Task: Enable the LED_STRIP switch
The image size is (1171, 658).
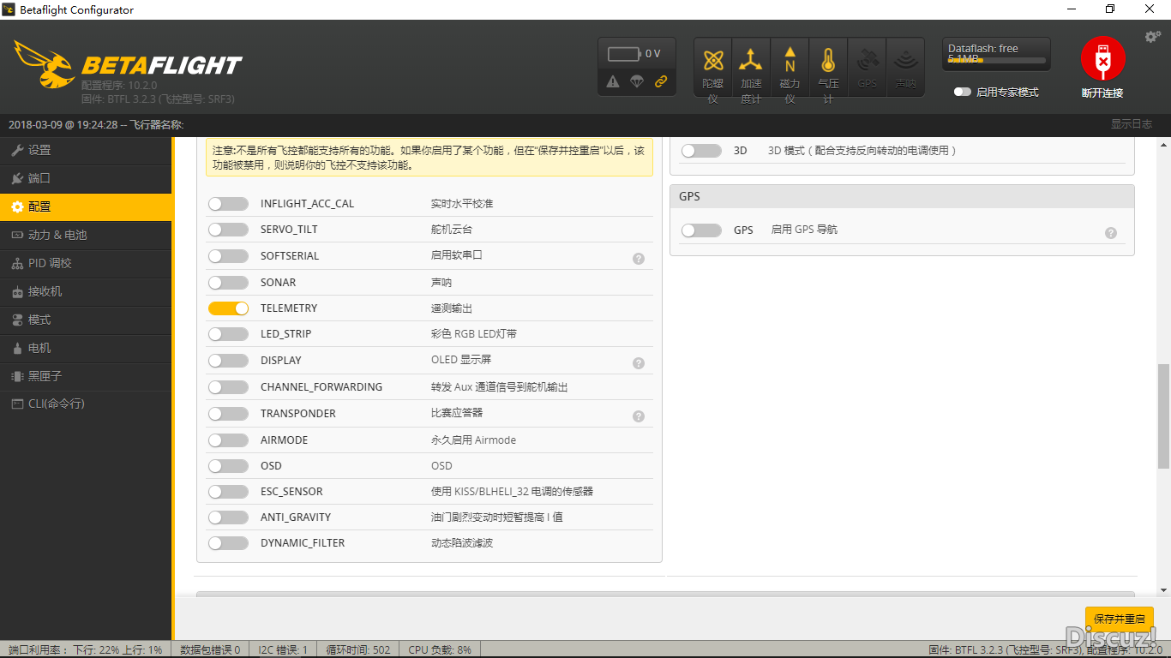Action: point(228,334)
